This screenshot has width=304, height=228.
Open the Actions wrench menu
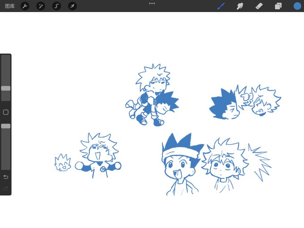[x=25, y=6]
